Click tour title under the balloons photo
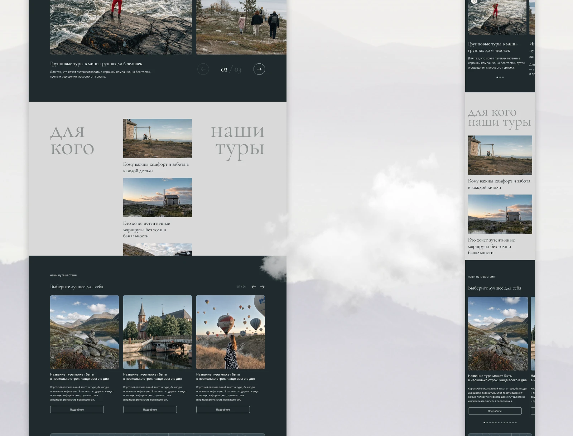 pyautogui.click(x=226, y=377)
